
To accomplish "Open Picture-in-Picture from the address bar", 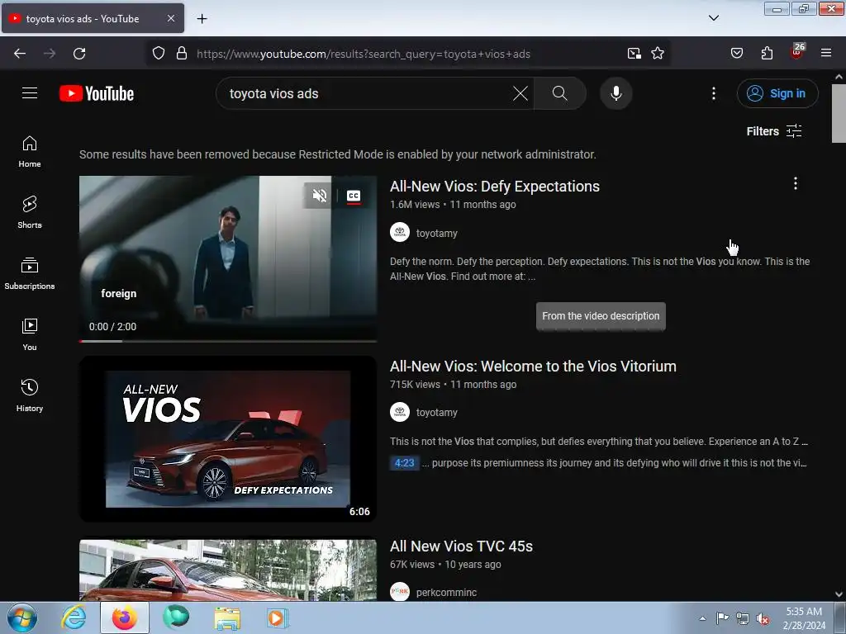I will click(x=634, y=54).
